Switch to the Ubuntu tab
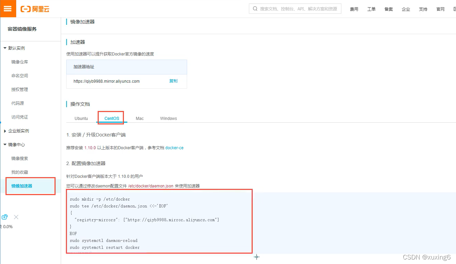The width and height of the screenshot is (456, 264). click(81, 118)
